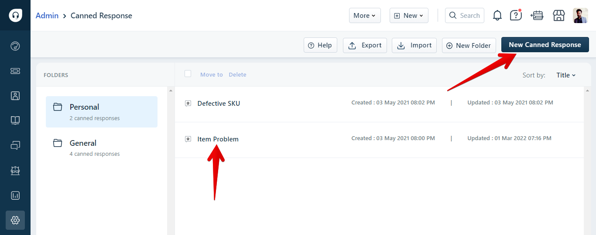Create a New Folder
This screenshot has height=235, width=596.
click(469, 45)
